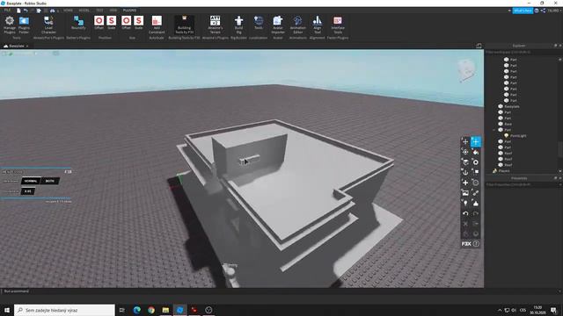563x316 pixels.
Task: Switch to the VIEW ribbon tab
Action: (x=113, y=11)
